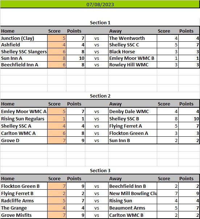Click the New Mill Bowling Club cell
The image size is (200, 219).
click(x=132, y=194)
